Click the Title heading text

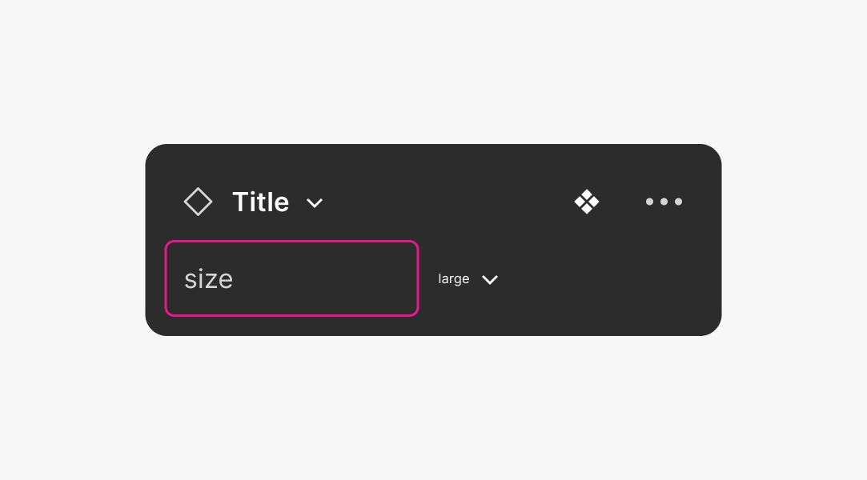(260, 202)
